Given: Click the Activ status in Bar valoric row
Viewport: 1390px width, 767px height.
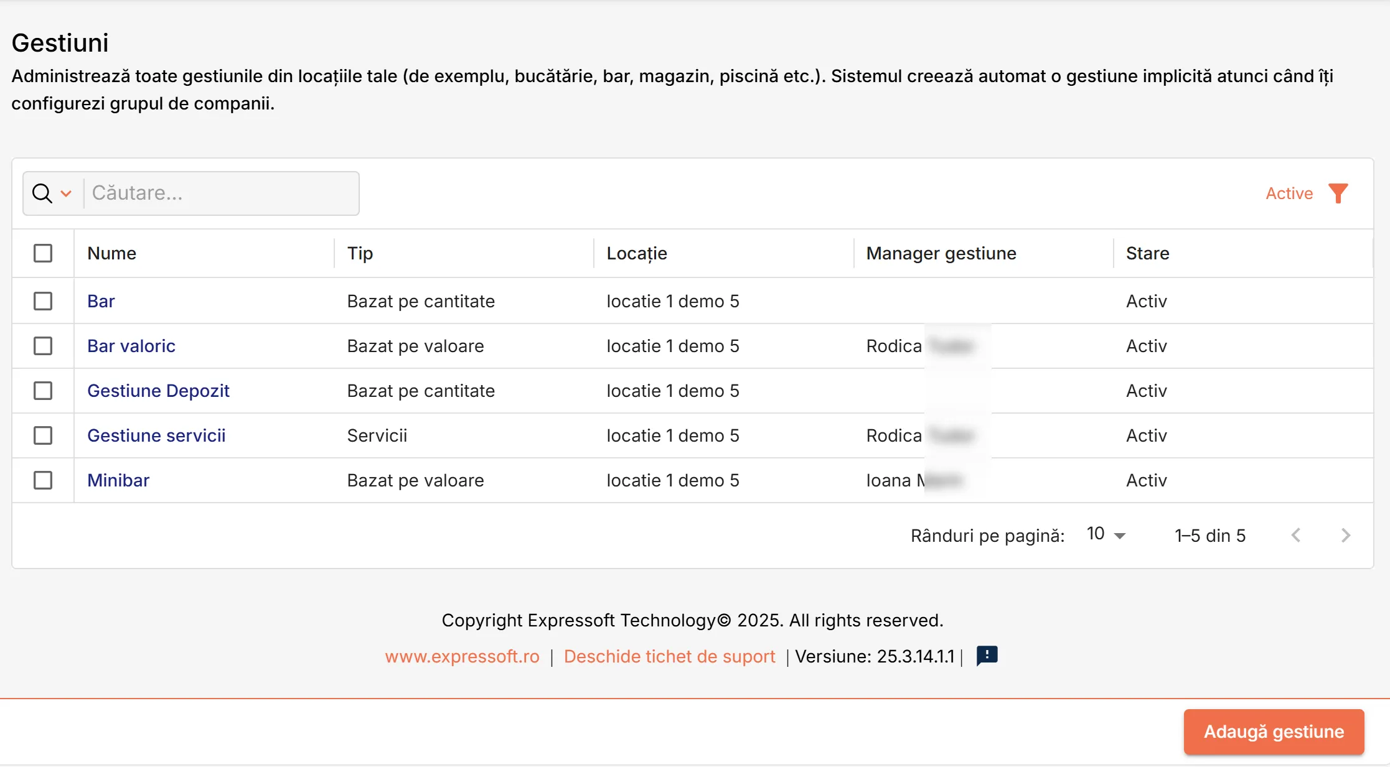Looking at the screenshot, I should [1146, 346].
